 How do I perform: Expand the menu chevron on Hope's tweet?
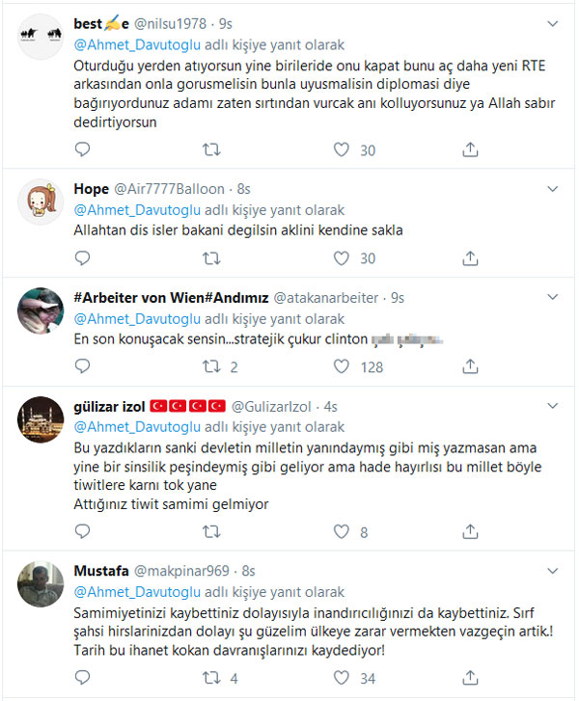pos(551,187)
